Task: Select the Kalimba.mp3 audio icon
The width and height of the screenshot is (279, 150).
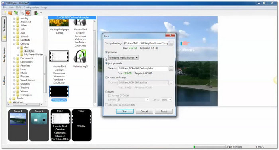Action: 80,56
